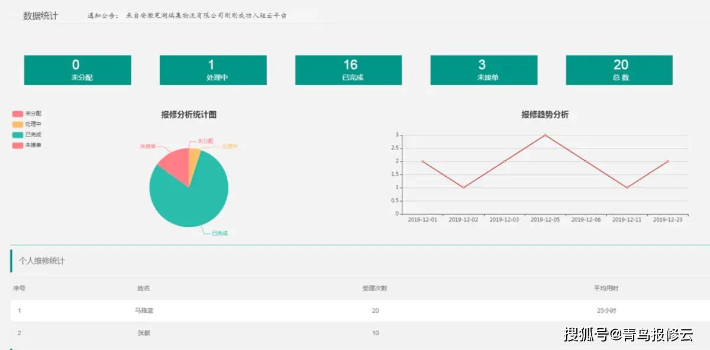Click 张毅's 受理次数 value 10
710x350 pixels.
pos(375,333)
